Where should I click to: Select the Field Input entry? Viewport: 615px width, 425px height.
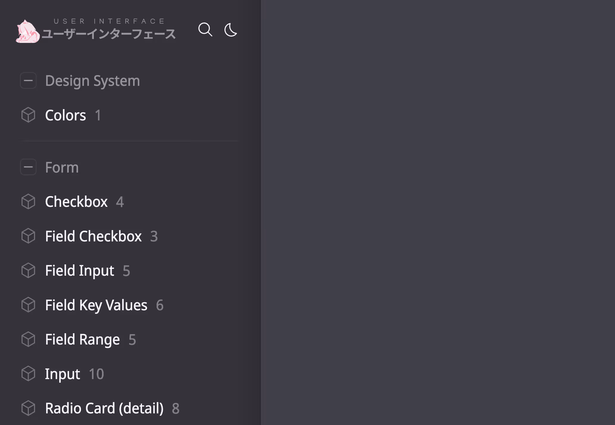79,271
